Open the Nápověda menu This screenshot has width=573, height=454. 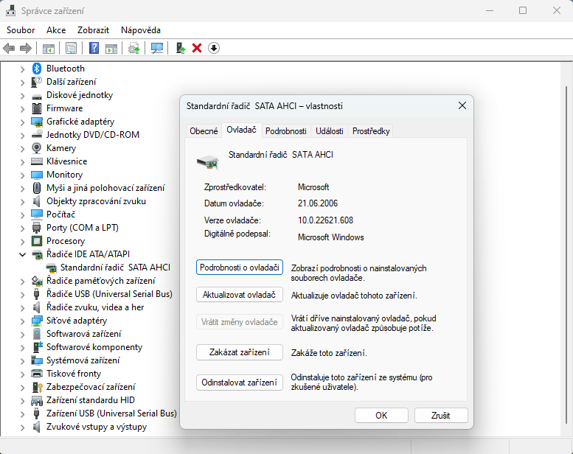[x=141, y=30]
